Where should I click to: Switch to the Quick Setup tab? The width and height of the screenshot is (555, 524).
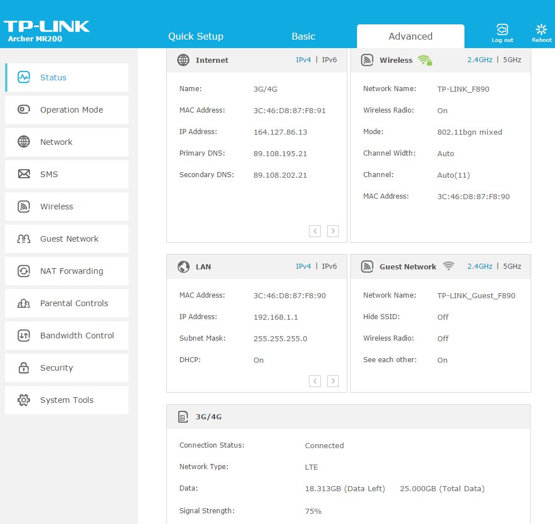pos(196,36)
